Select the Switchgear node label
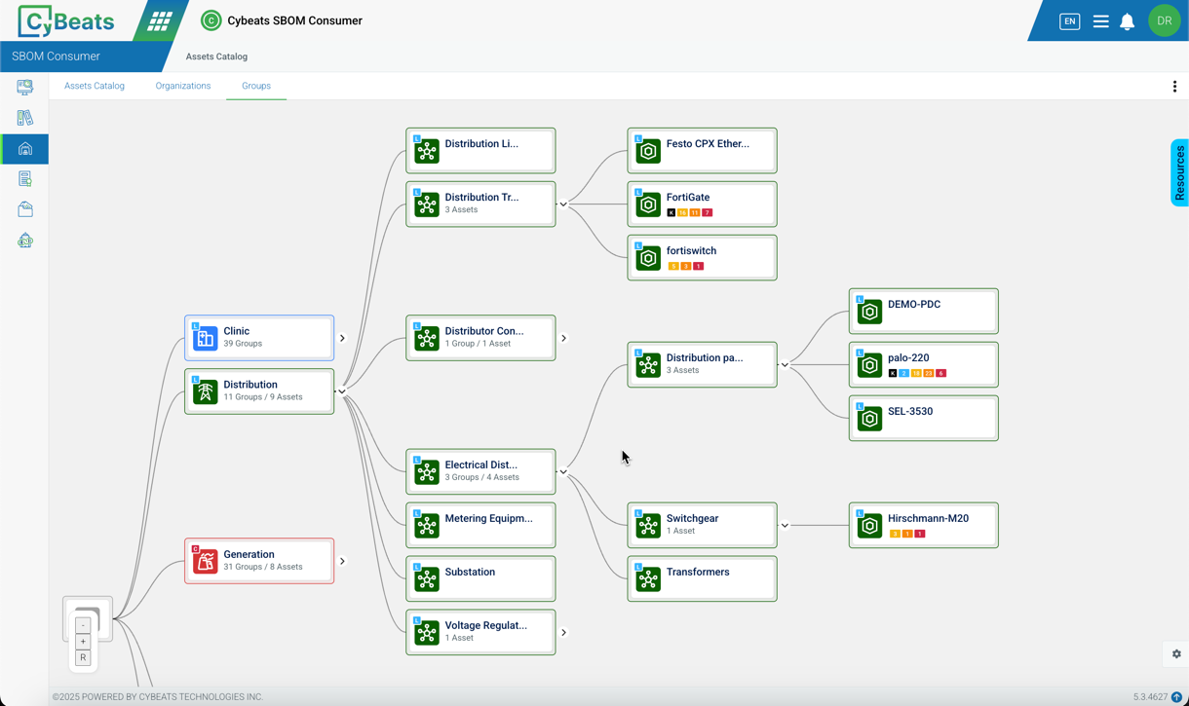This screenshot has width=1189, height=706. click(x=692, y=518)
